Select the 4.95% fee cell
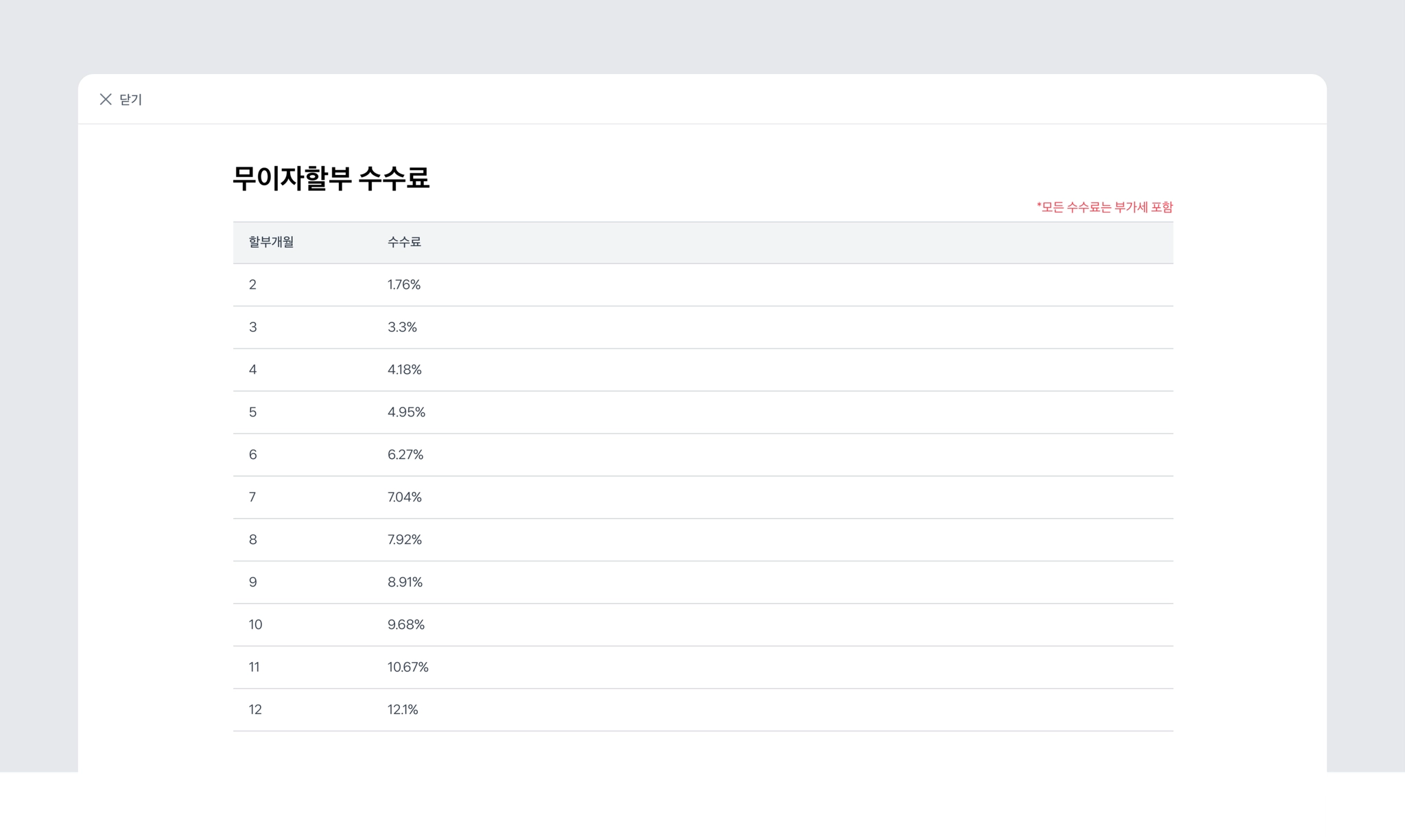This screenshot has height=837, width=1405. pos(406,412)
